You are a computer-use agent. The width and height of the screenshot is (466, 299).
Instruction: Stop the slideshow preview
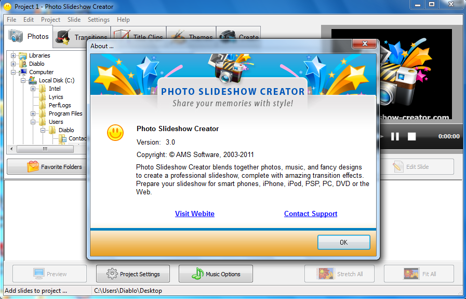coord(411,136)
